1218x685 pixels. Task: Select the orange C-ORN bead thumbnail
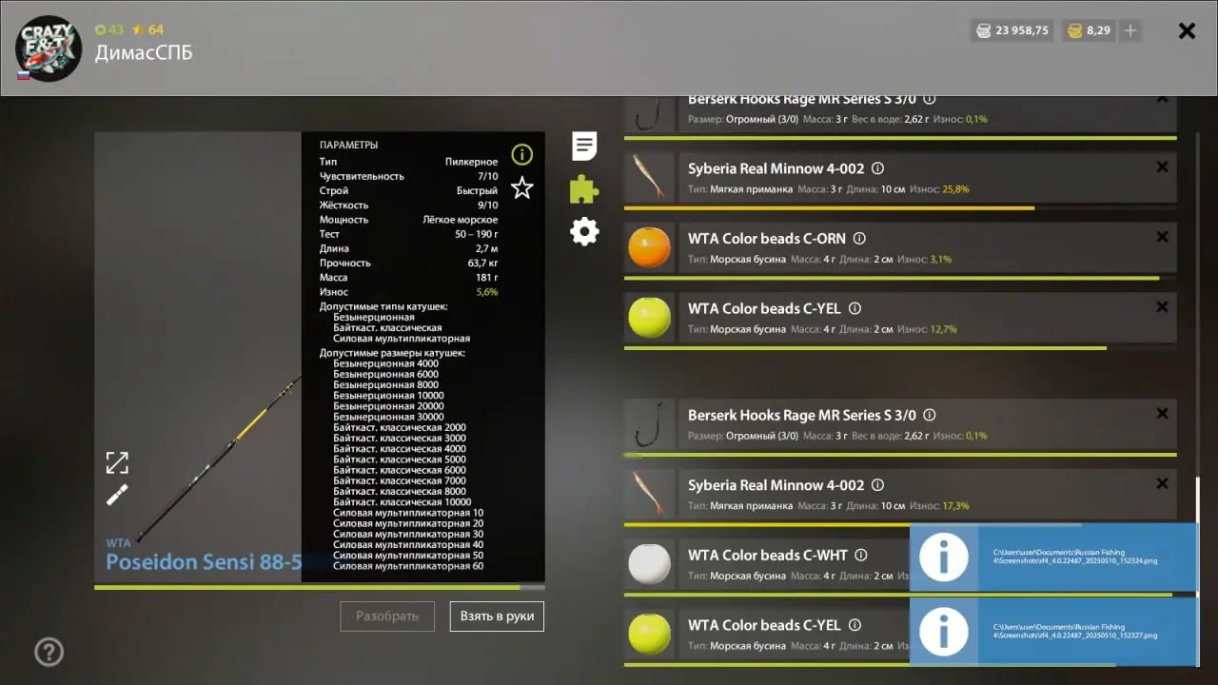[649, 247]
